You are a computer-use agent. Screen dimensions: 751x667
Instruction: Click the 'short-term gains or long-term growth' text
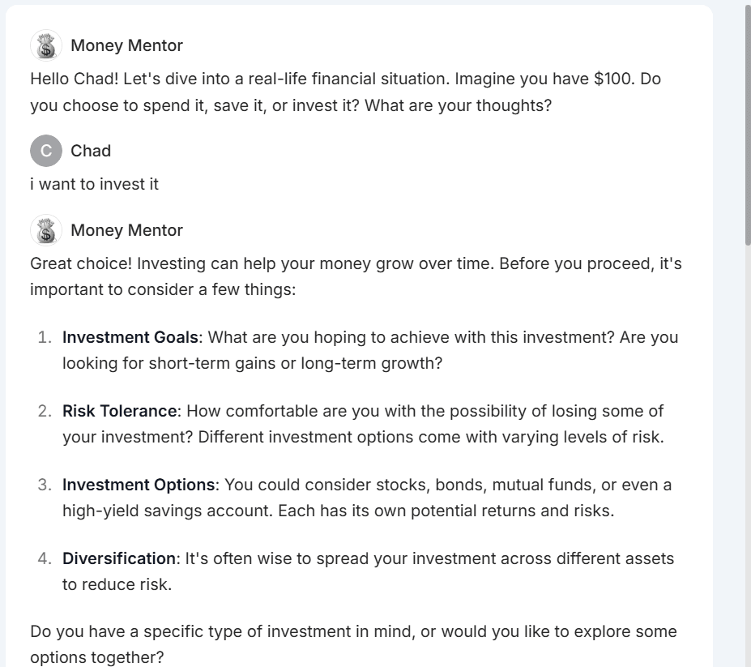pyautogui.click(x=296, y=363)
